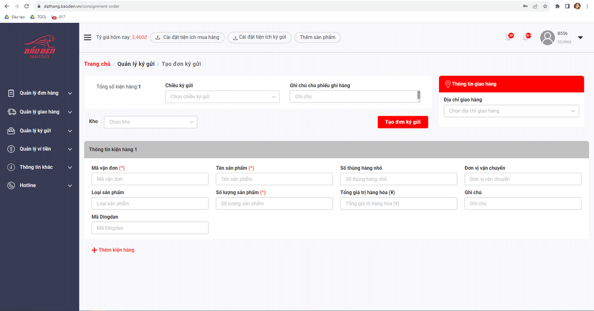Click the user avatar icon

tap(548, 38)
